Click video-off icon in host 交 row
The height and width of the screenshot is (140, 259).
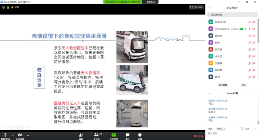point(254,29)
